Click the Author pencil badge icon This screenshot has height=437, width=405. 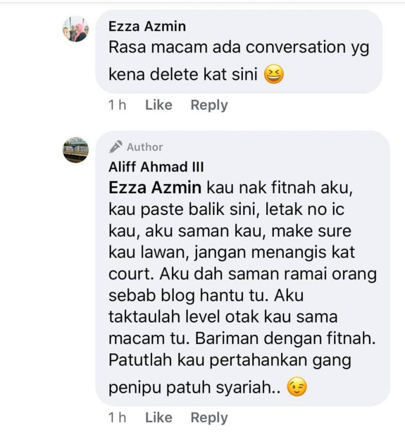(x=115, y=147)
